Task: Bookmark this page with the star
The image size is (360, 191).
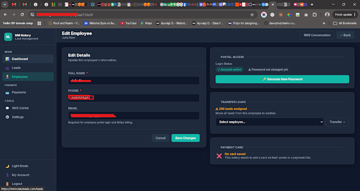Action: [x=252, y=15]
